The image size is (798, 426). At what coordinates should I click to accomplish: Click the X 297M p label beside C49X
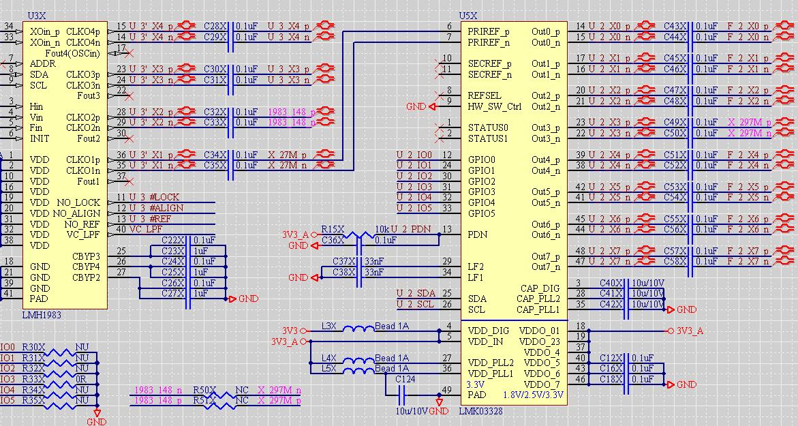pos(749,122)
